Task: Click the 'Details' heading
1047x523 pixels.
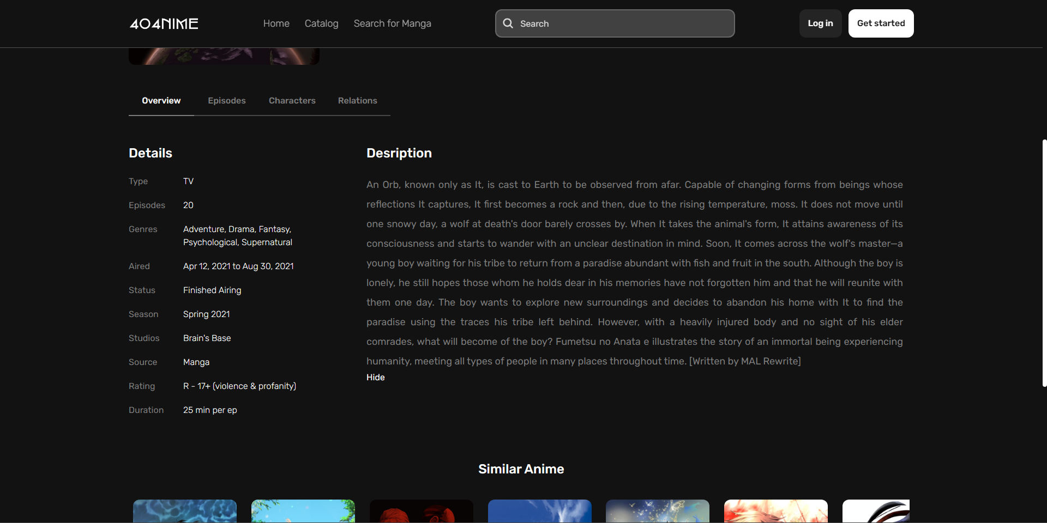Action: tap(151, 153)
